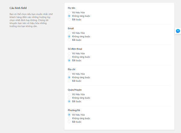
Task: Select 'Vô hiệu hóa' for Email
Action: [69, 33]
